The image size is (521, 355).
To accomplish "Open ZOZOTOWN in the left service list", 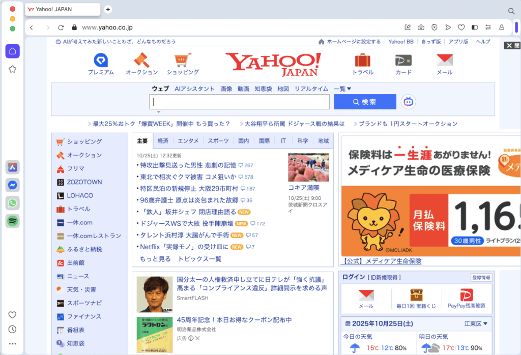I will 84,182.
